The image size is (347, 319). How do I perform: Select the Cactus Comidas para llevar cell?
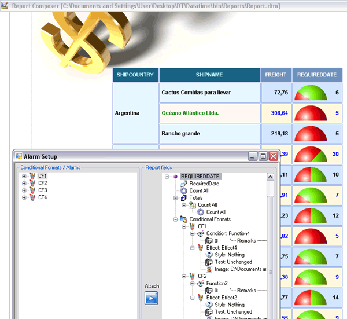pos(209,93)
